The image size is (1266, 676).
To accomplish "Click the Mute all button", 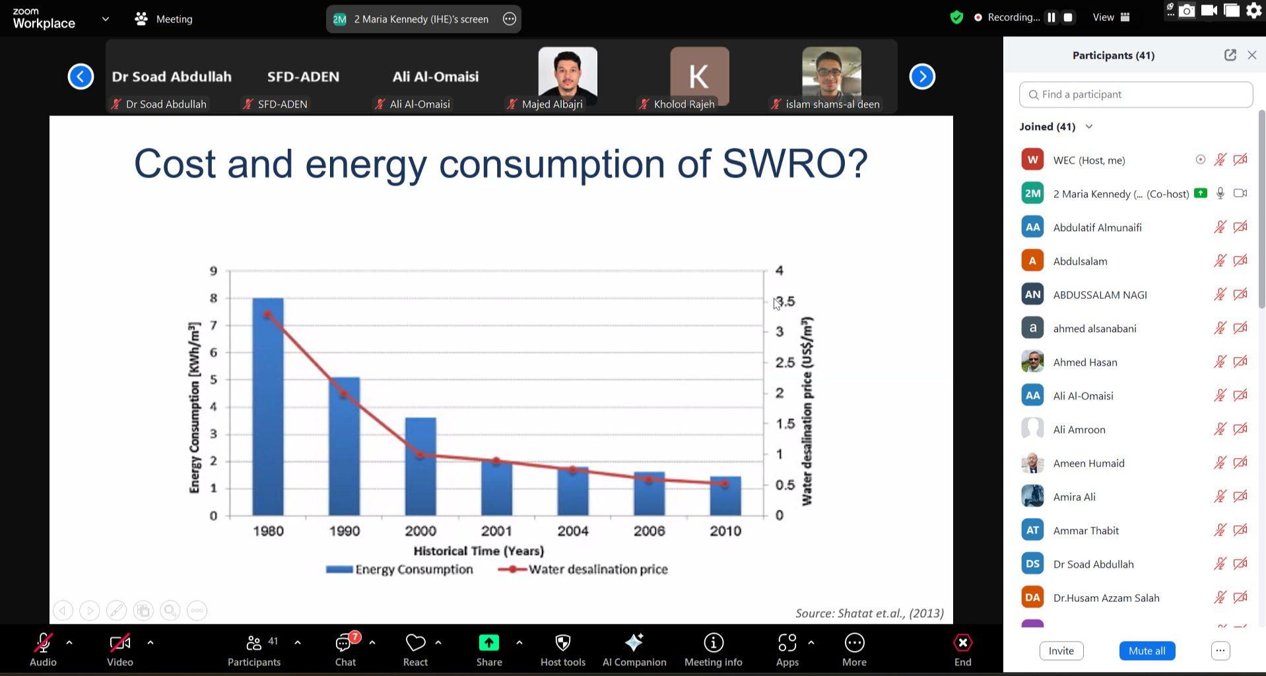I will pyautogui.click(x=1147, y=651).
